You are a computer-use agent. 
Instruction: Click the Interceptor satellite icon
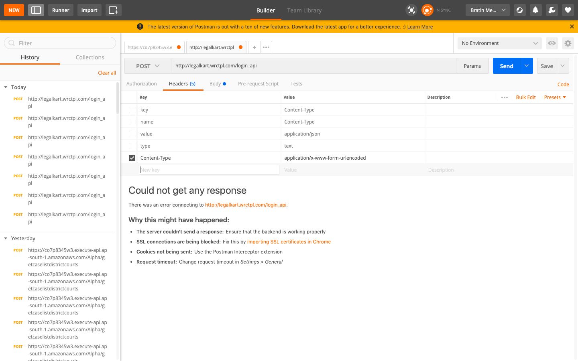(x=411, y=10)
